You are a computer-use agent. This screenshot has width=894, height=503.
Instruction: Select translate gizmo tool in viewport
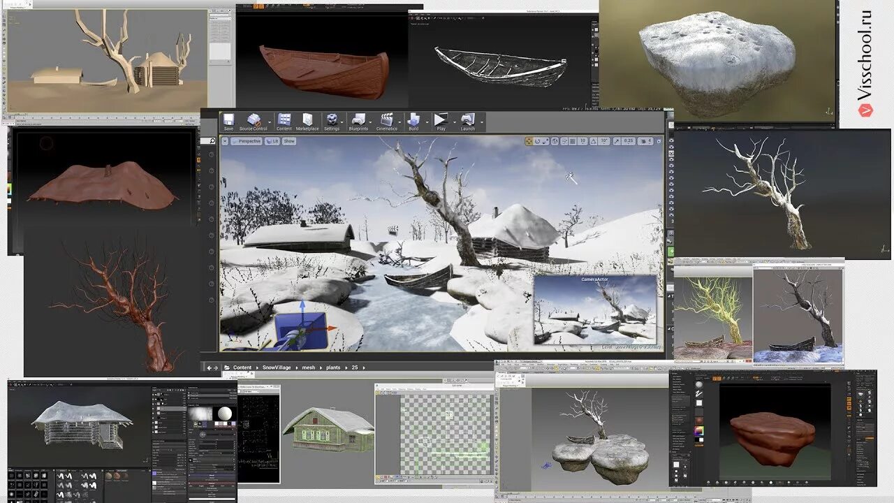[x=529, y=141]
